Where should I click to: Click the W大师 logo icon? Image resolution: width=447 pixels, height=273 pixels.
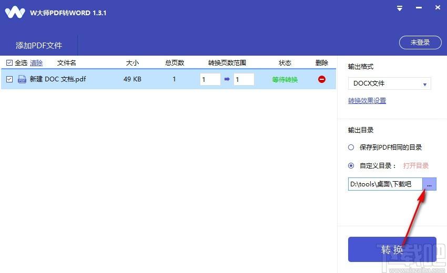pos(15,12)
